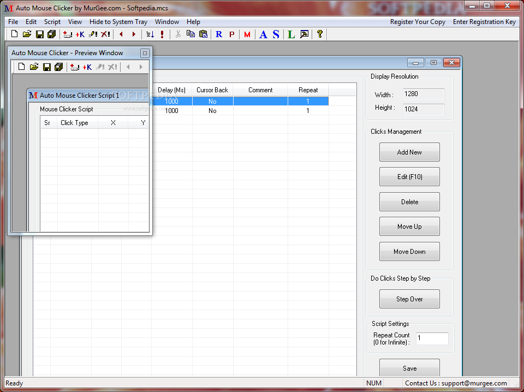
Task: Open the Script menu
Action: point(52,22)
